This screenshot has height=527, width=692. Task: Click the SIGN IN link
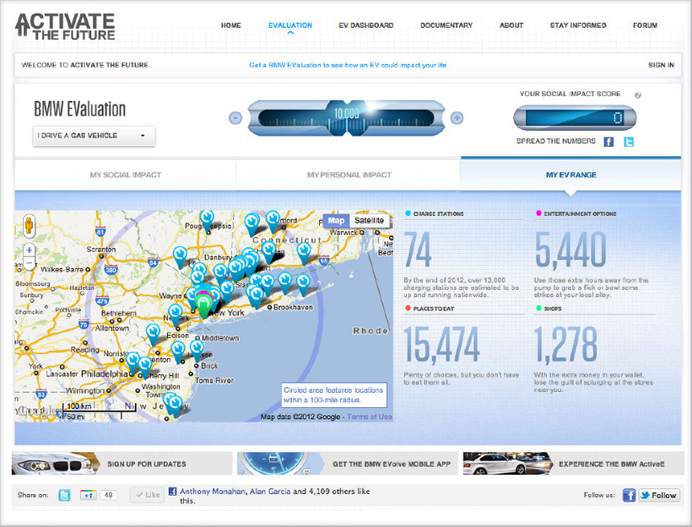pos(661,65)
